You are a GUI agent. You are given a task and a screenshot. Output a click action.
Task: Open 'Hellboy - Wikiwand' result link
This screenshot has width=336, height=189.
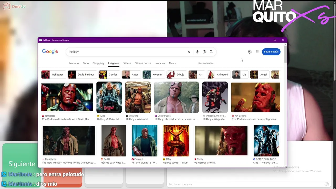click(x=137, y=119)
